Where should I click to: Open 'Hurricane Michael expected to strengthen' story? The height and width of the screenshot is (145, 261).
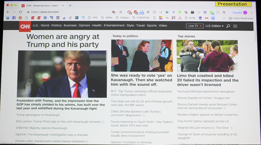click(206, 92)
